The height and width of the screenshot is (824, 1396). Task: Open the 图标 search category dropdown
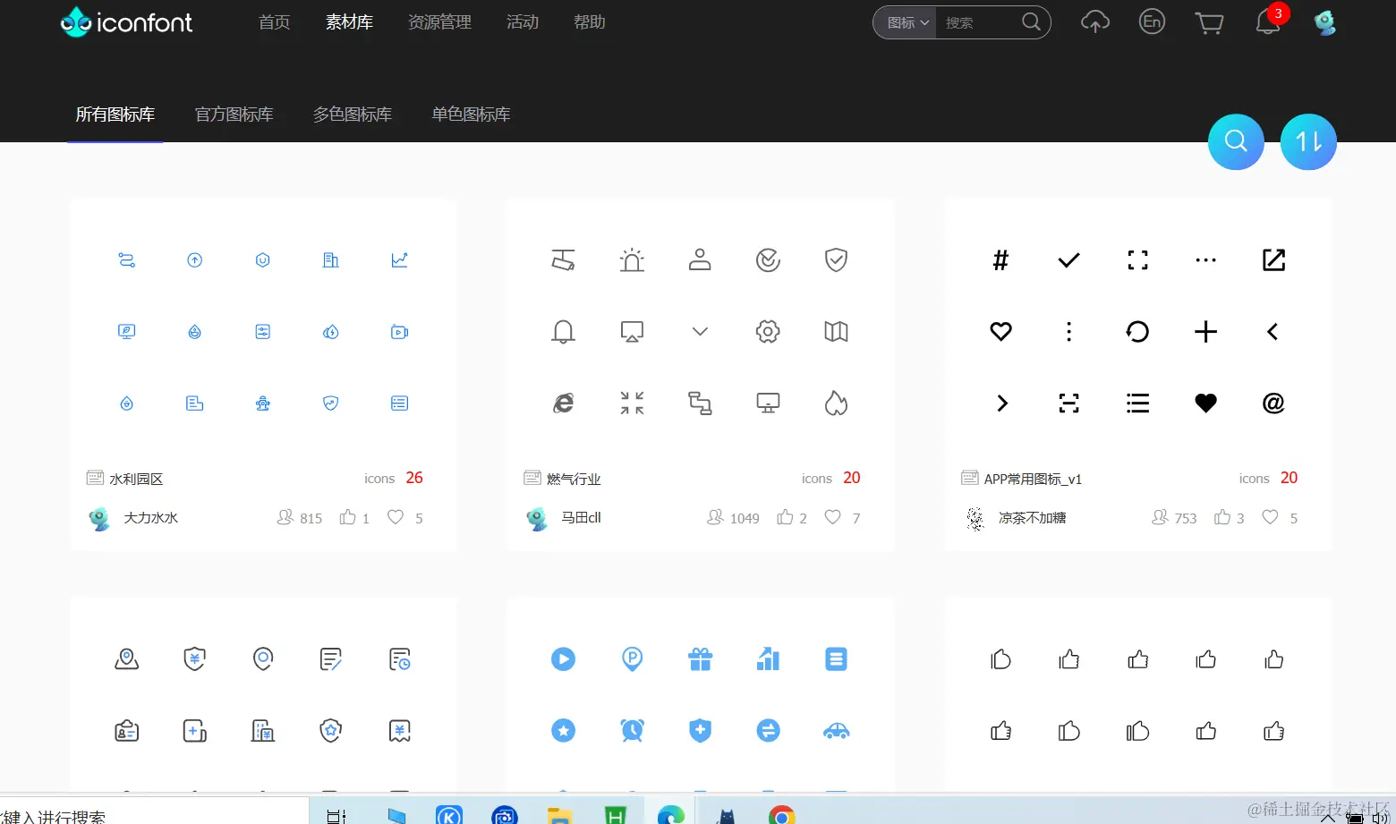(x=905, y=21)
